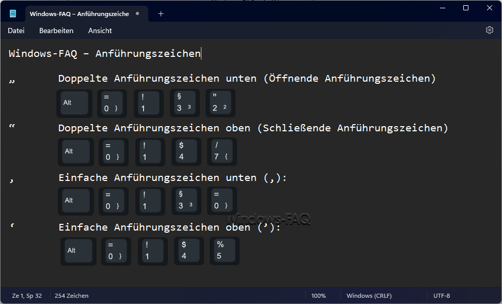Click the line Einfache Anführungszeichen oben
The height and width of the screenshot is (304, 502).
click(x=169, y=227)
